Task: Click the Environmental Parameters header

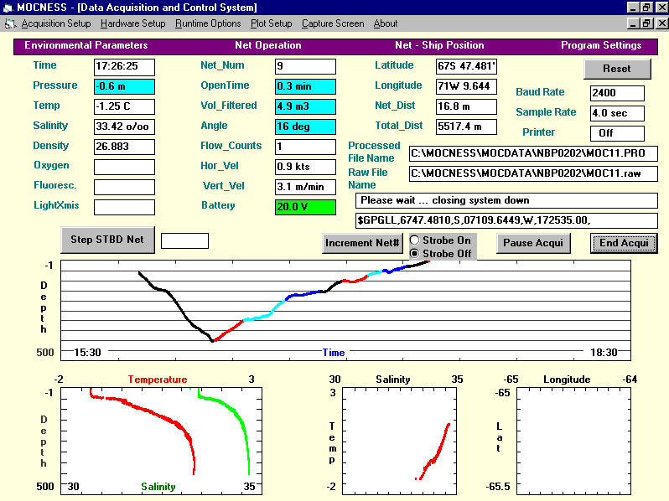Action: tap(86, 45)
